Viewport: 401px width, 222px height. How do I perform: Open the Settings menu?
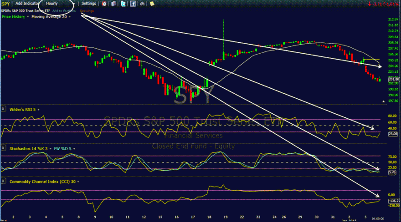(x=88, y=4)
